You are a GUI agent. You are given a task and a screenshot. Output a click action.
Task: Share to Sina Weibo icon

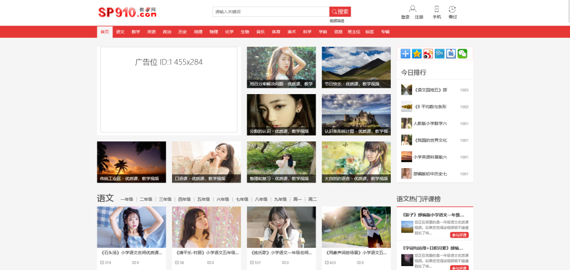point(428,53)
